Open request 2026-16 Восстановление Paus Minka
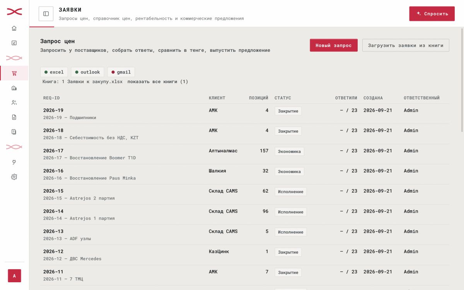This screenshot has height=290, width=464. point(245,174)
